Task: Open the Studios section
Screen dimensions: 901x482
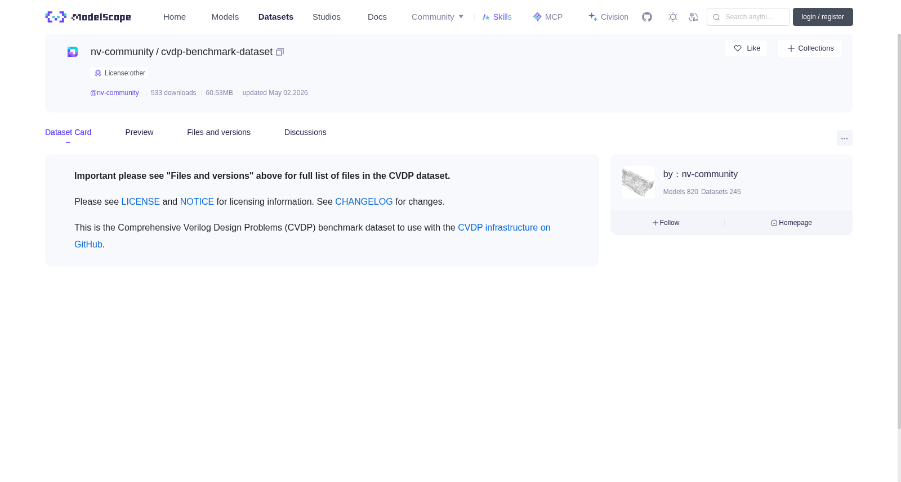Action: (x=327, y=17)
